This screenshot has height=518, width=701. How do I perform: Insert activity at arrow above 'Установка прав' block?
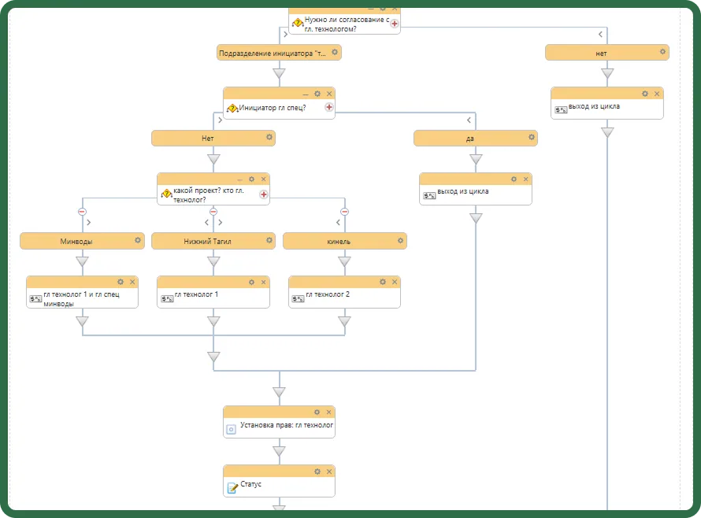279,392
